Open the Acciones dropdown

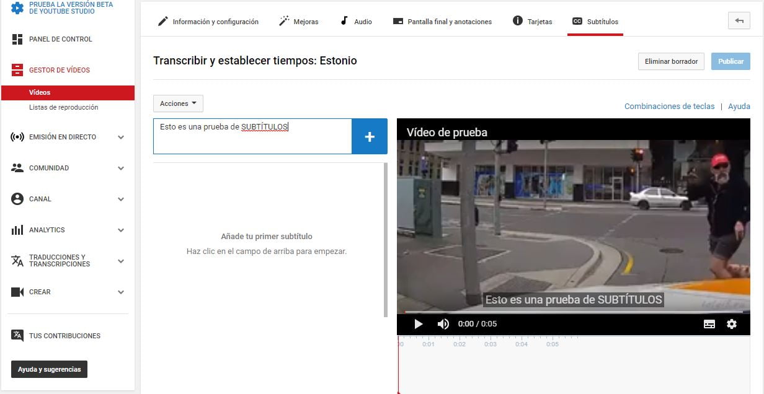[178, 103]
